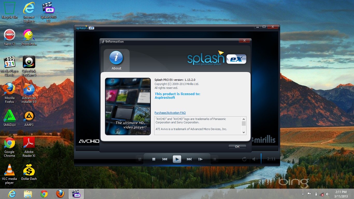354x199 pixels.
Task: Click the Splash EX logo in dialog
Action: 217,58
